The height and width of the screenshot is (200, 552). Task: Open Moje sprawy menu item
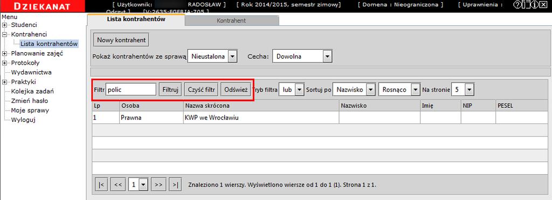(30, 111)
